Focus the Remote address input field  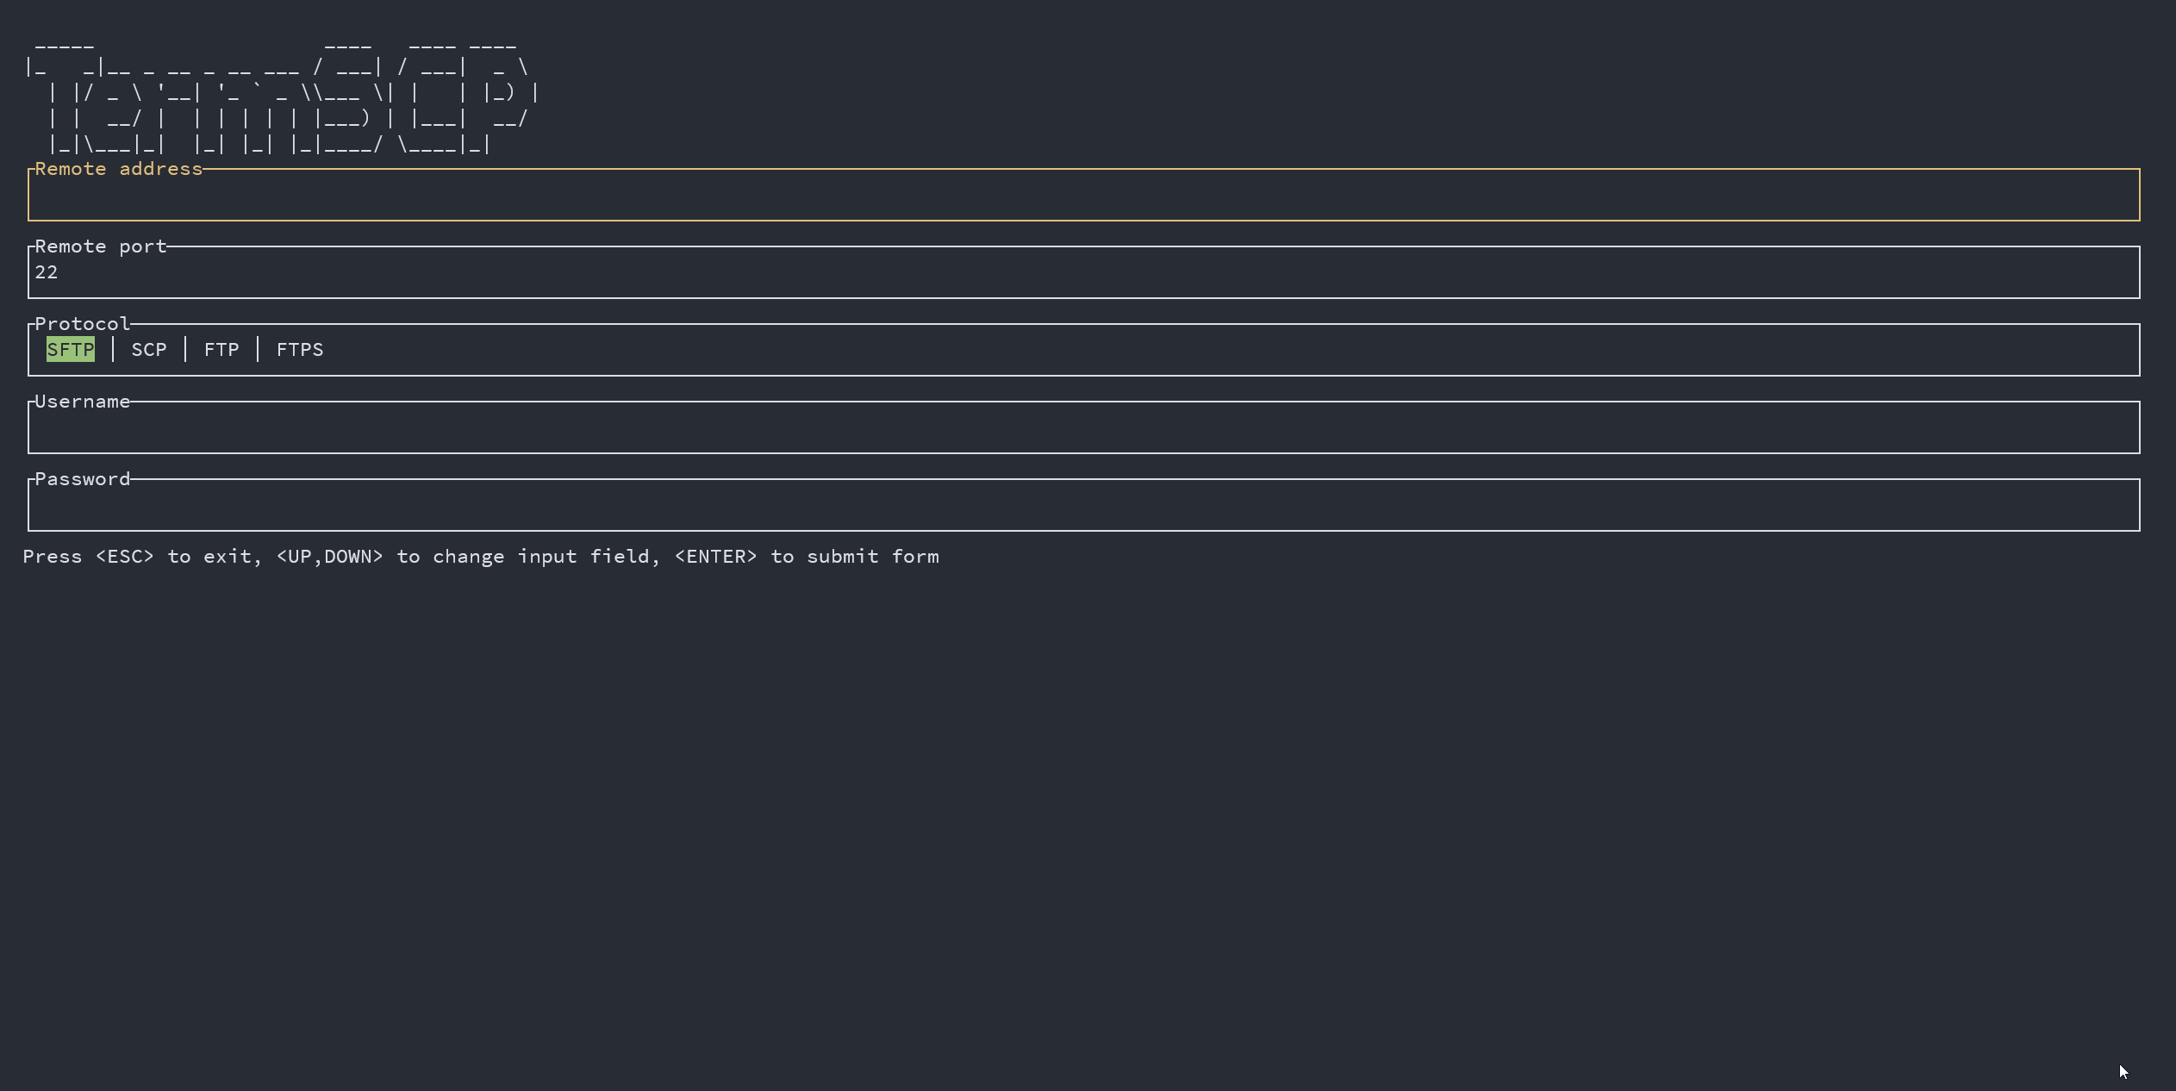(1082, 196)
